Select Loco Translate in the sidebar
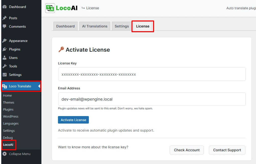Viewport: 256px width, 164px height. pyautogui.click(x=21, y=86)
